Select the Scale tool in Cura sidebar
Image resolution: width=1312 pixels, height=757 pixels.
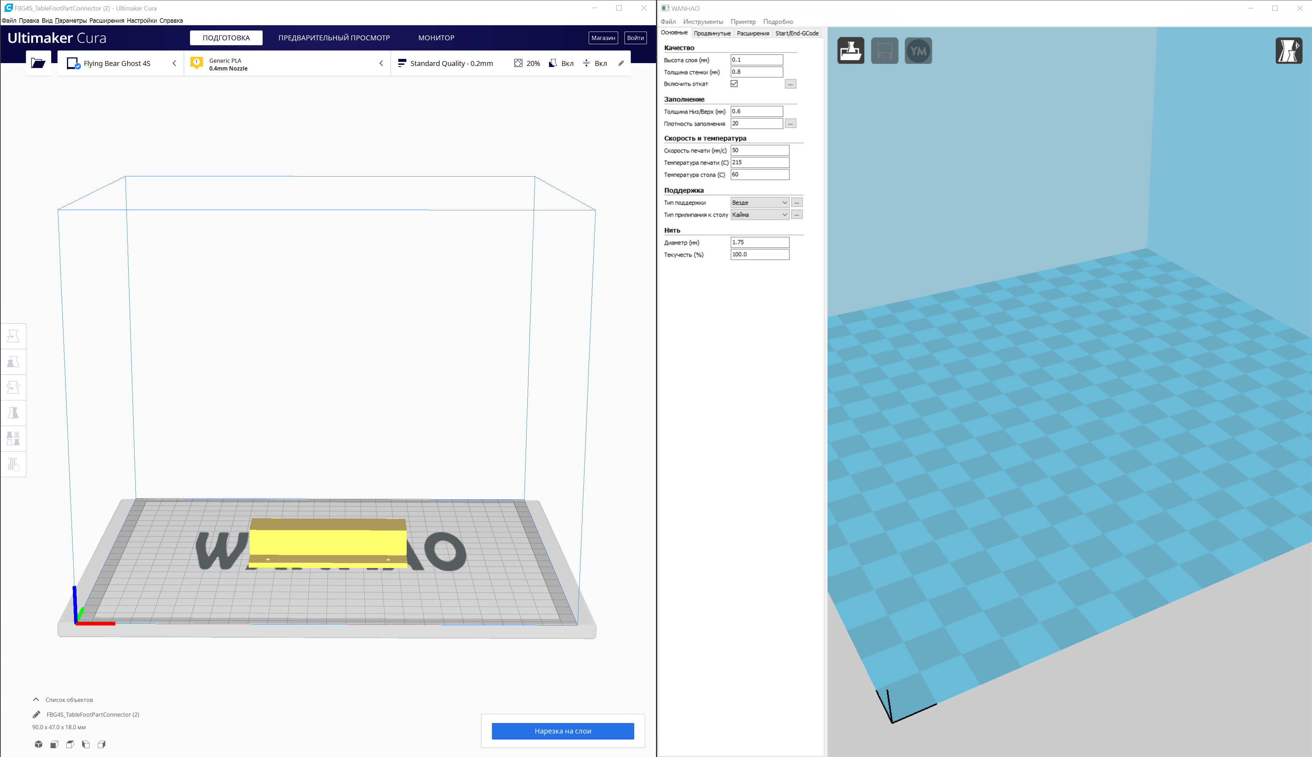[14, 362]
